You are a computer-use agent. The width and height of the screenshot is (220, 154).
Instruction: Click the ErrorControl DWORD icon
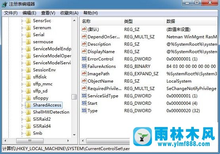click(x=84, y=59)
